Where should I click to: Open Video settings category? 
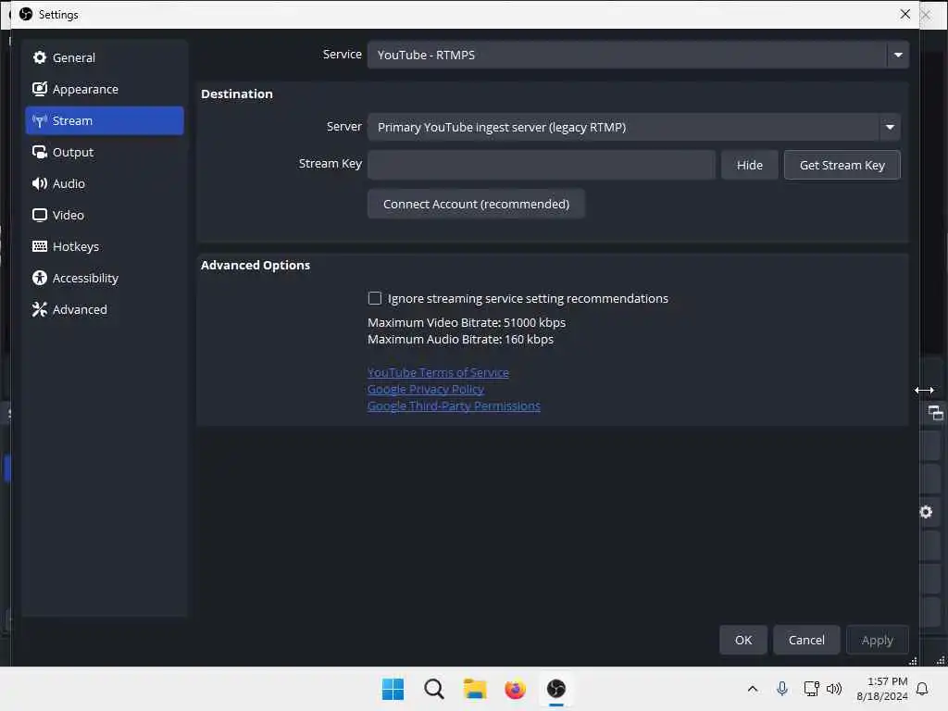click(x=104, y=215)
